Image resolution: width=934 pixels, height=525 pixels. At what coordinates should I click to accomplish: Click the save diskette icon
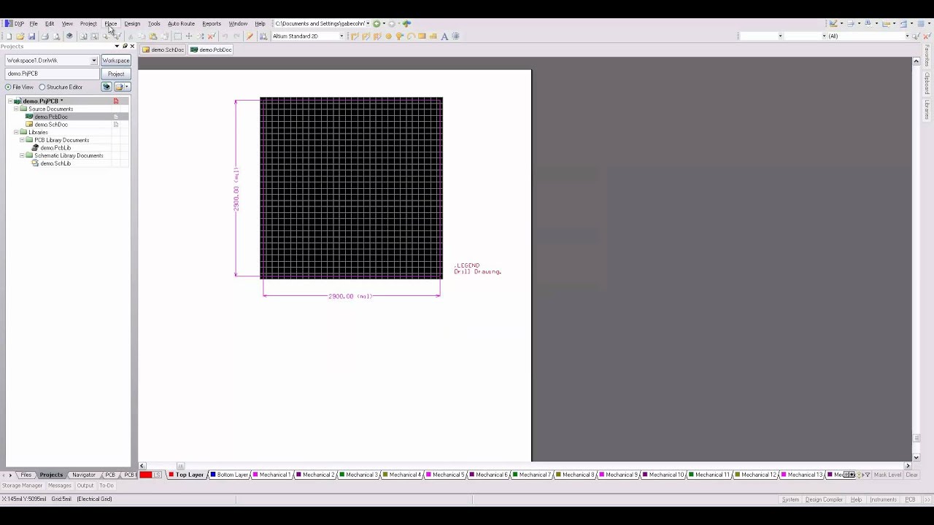point(31,36)
